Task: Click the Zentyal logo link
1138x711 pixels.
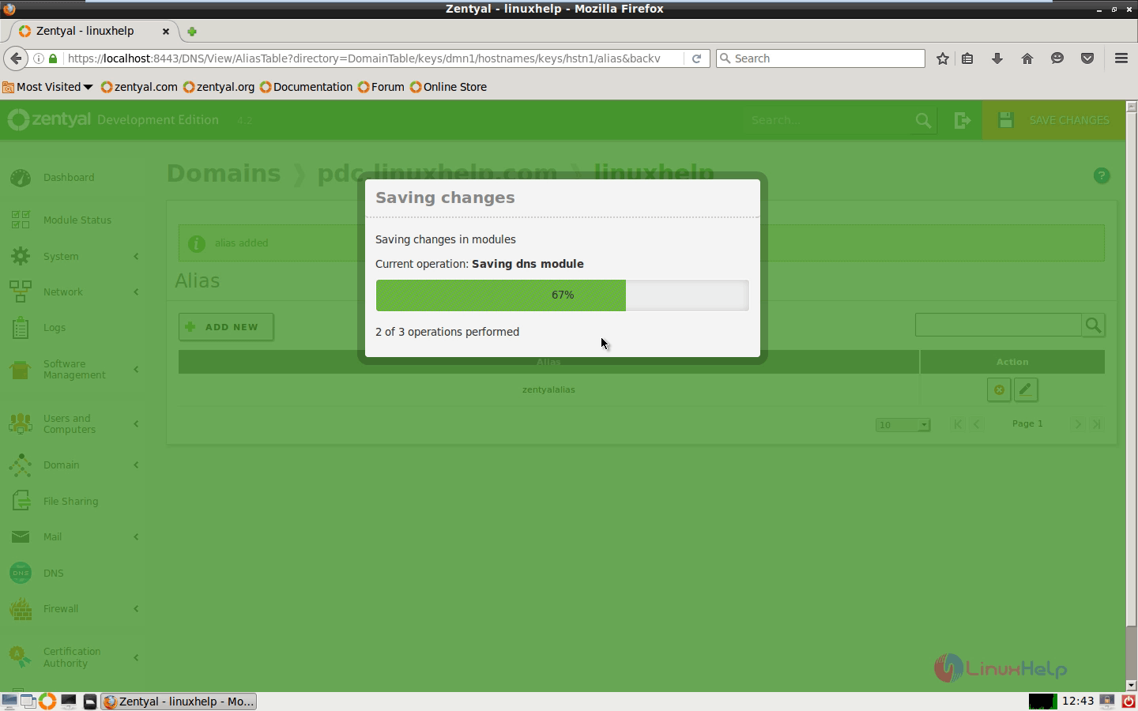Action: pyautogui.click(x=49, y=120)
